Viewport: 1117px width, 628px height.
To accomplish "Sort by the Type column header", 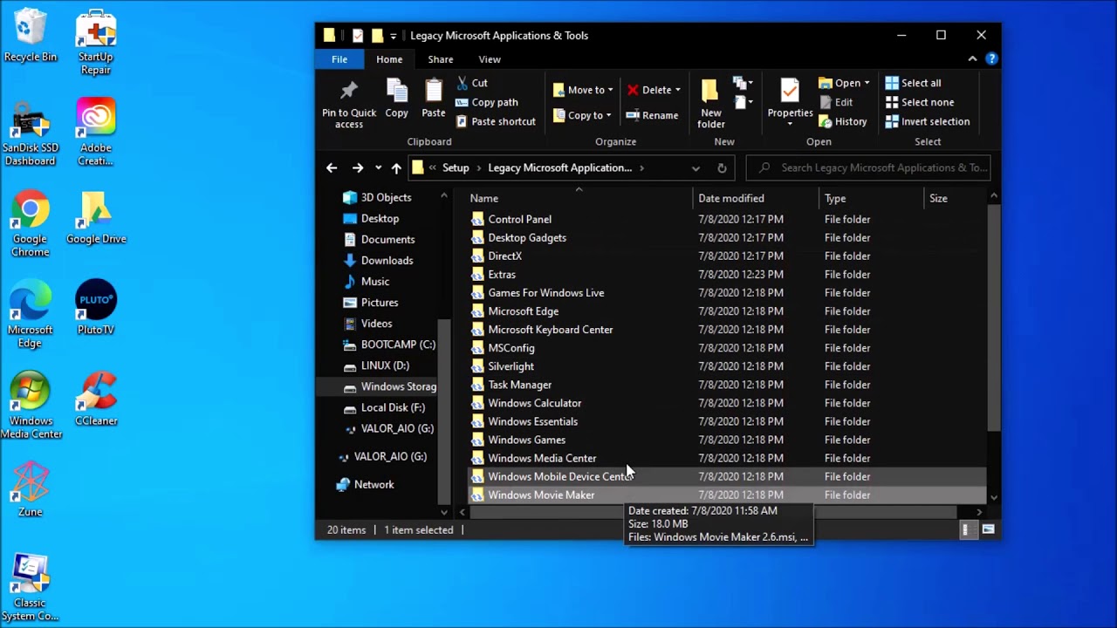I will coord(871,198).
